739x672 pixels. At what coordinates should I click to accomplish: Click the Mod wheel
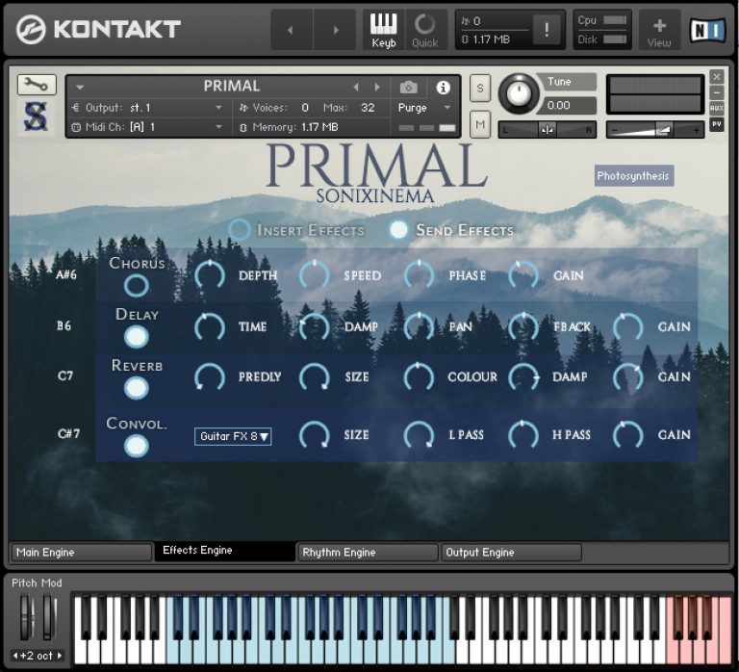[x=49, y=617]
